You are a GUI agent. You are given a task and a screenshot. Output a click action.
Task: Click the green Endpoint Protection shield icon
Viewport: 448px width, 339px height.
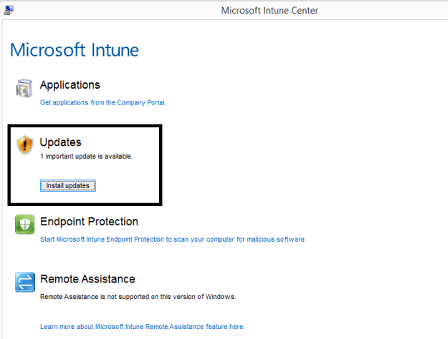click(x=25, y=225)
